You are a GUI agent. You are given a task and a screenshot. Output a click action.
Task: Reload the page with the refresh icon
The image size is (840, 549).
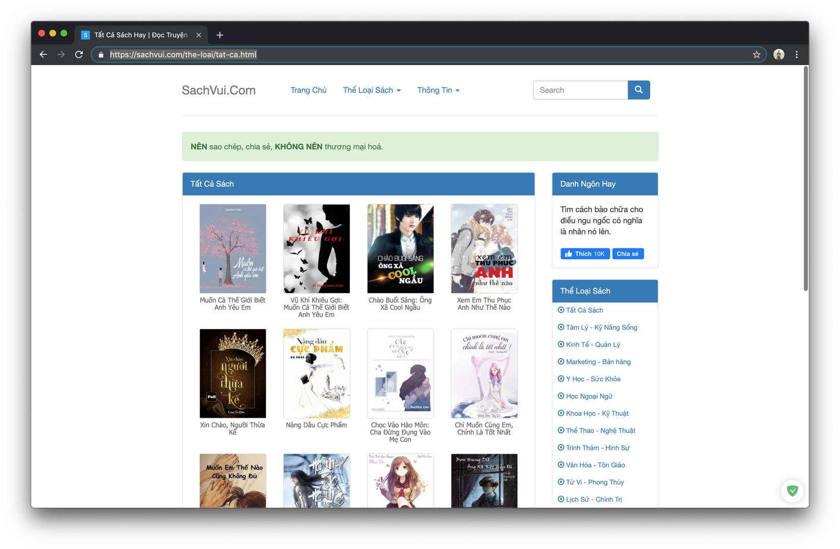click(79, 54)
